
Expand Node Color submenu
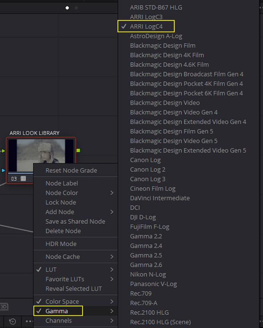76,193
